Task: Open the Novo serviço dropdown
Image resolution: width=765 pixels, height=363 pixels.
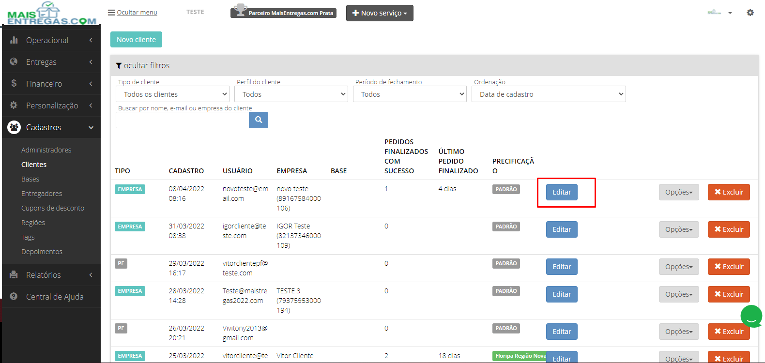Action: [380, 13]
